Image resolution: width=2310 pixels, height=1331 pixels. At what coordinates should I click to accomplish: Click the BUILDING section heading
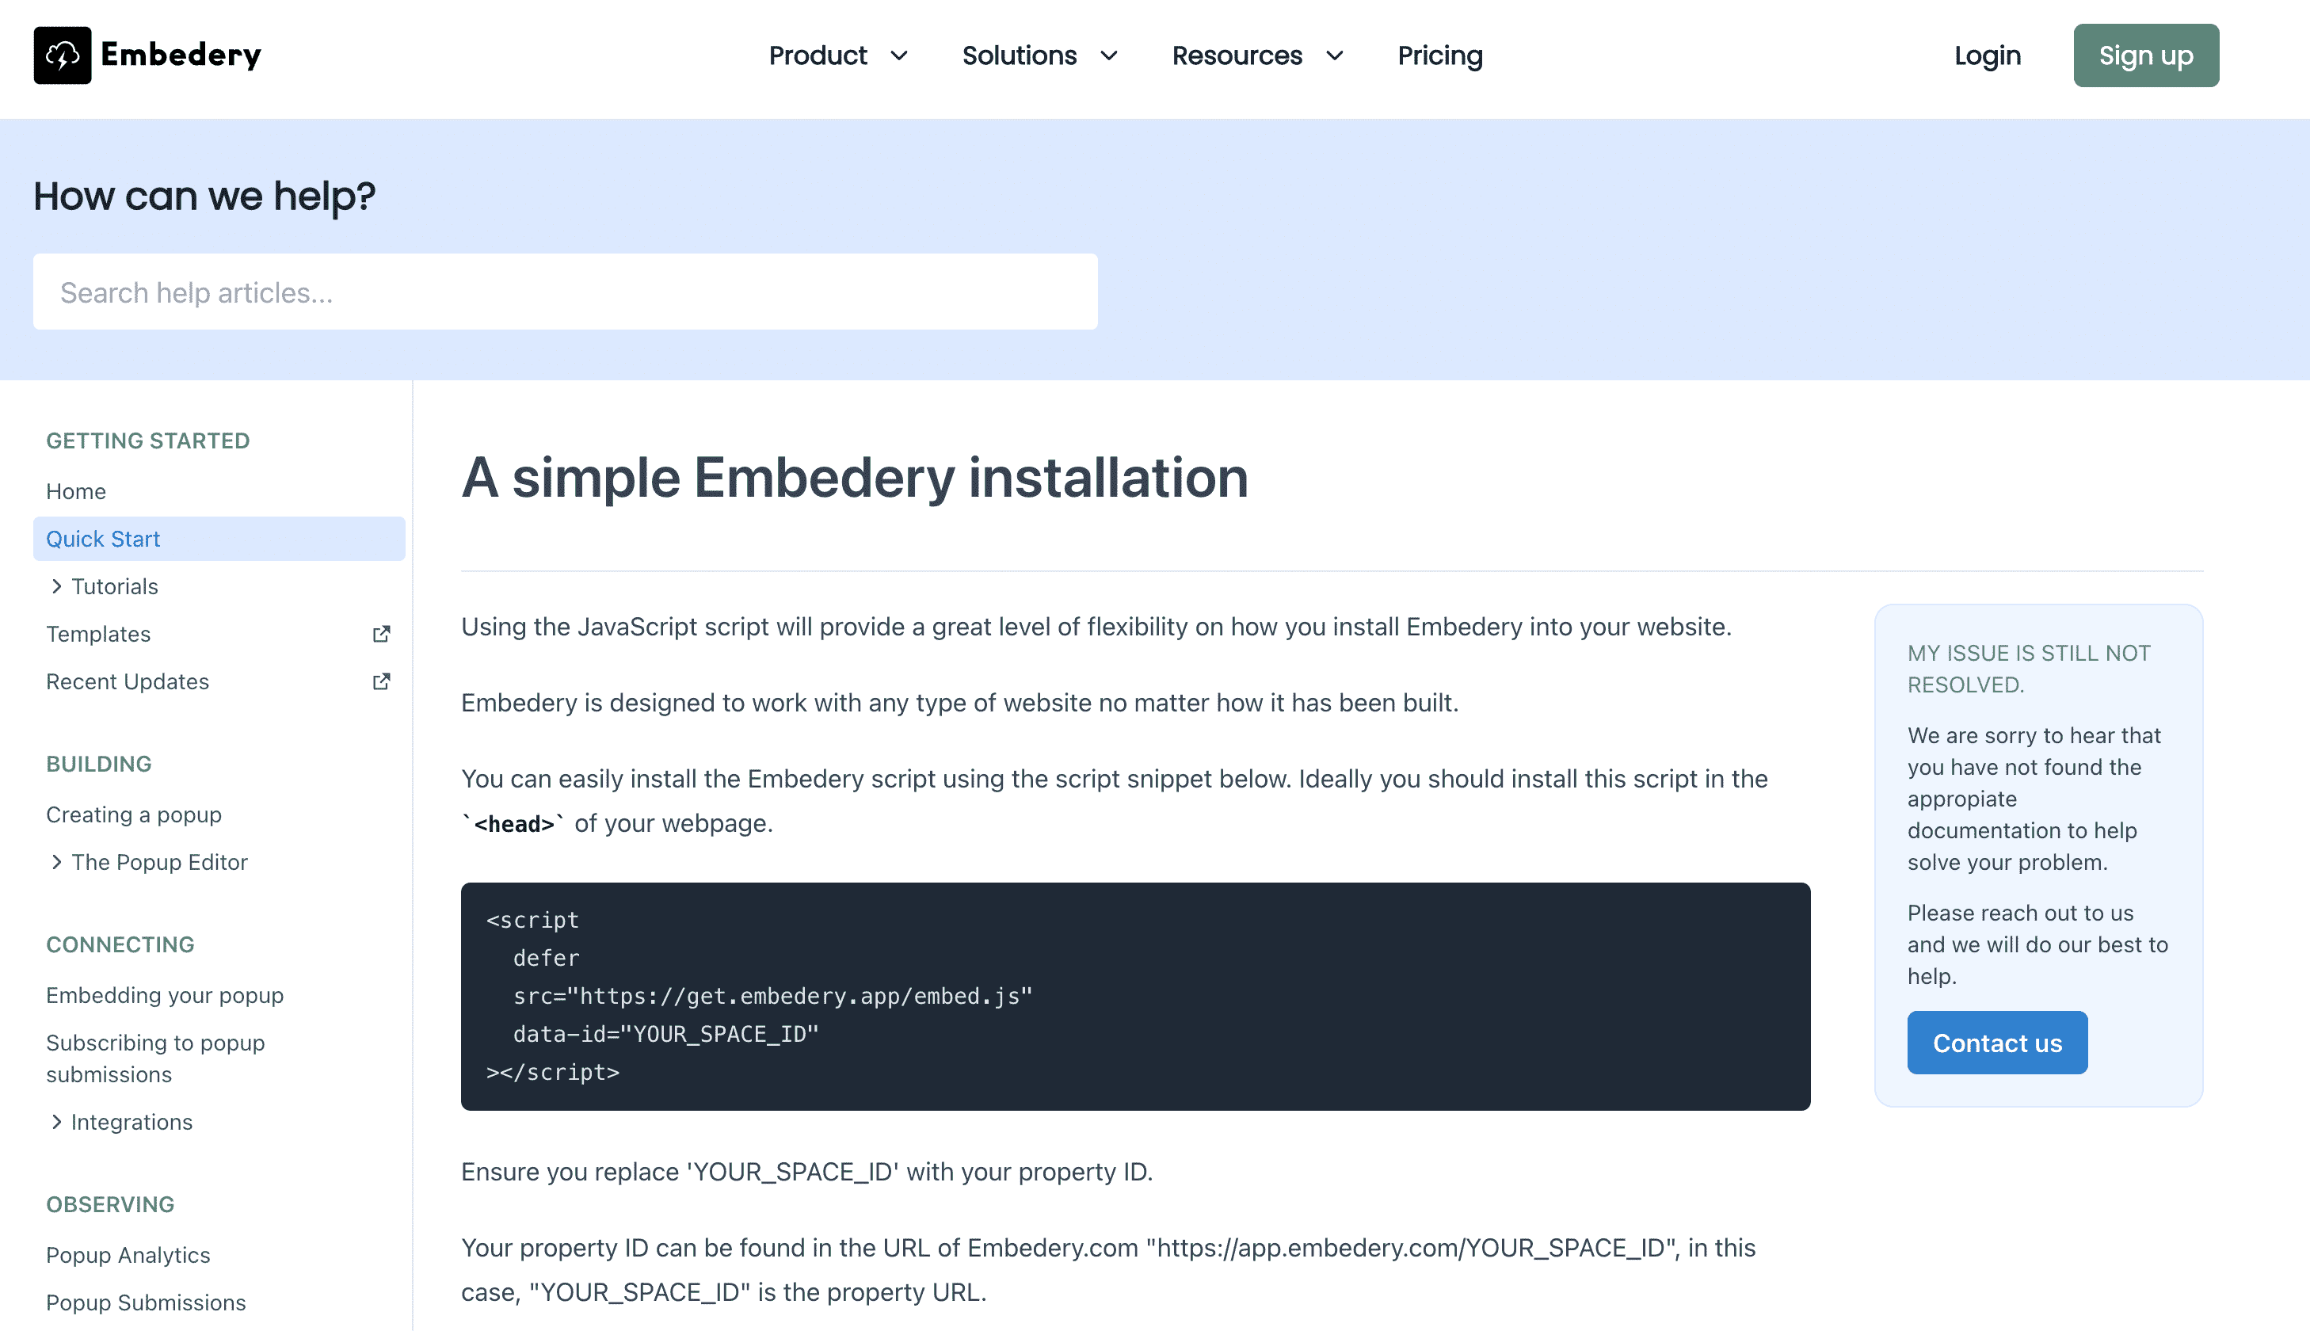99,765
